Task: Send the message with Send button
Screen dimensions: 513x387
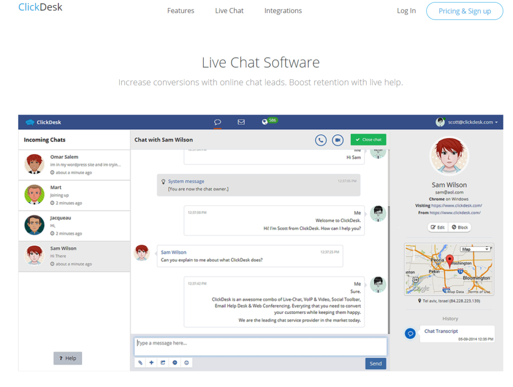Action: coord(376,363)
